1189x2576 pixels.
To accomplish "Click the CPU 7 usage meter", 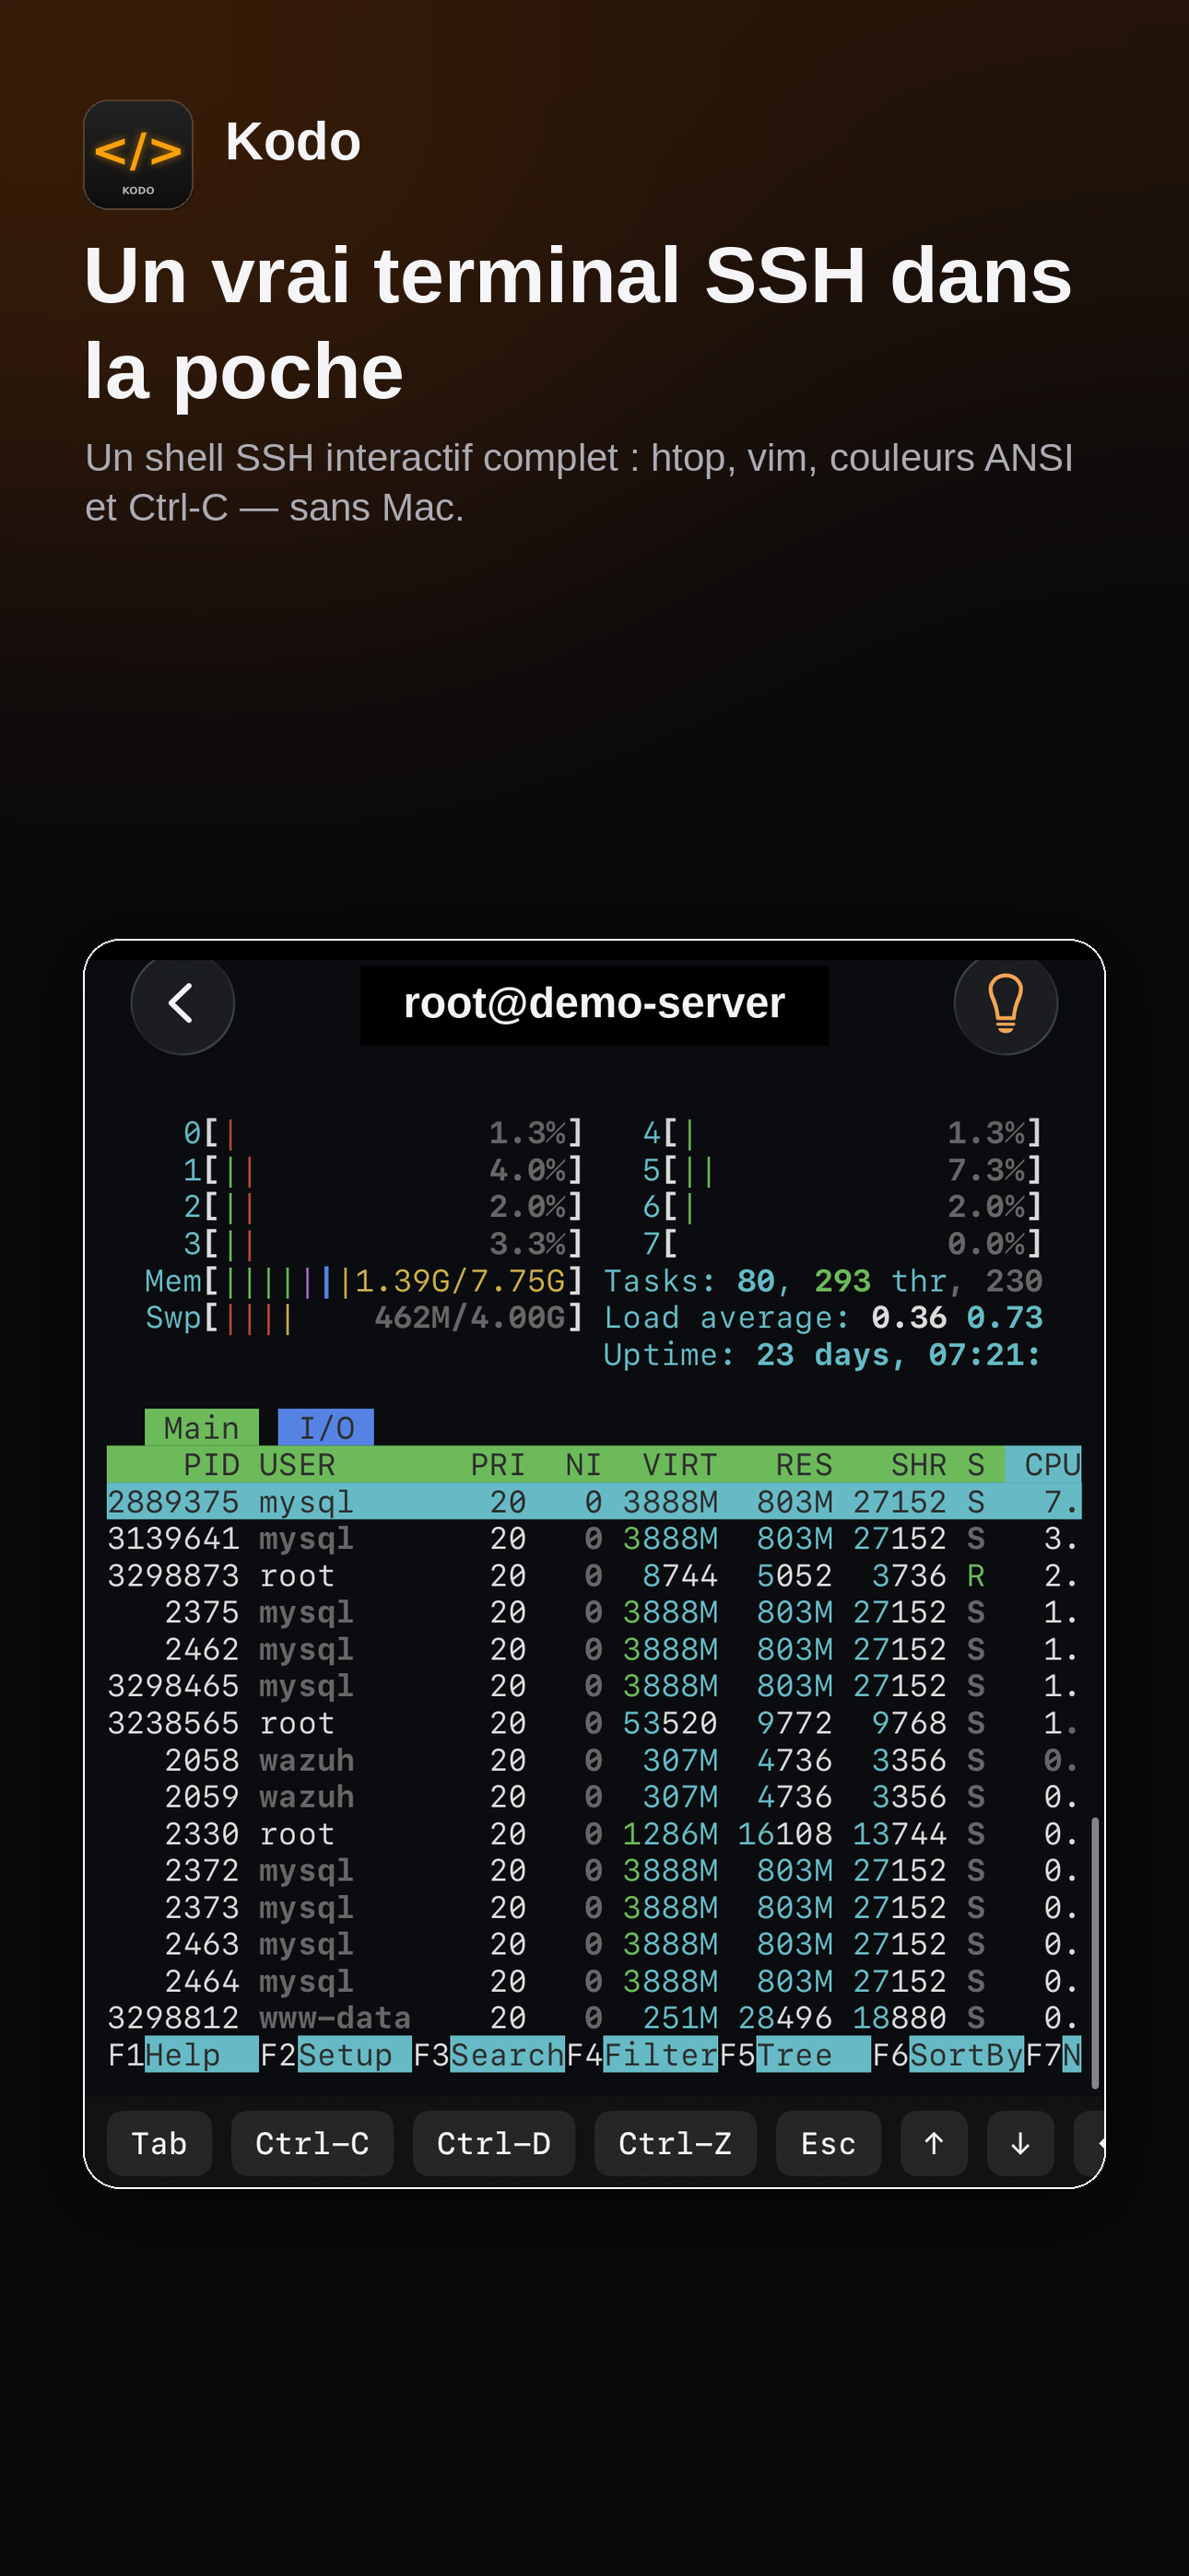I will point(842,1243).
